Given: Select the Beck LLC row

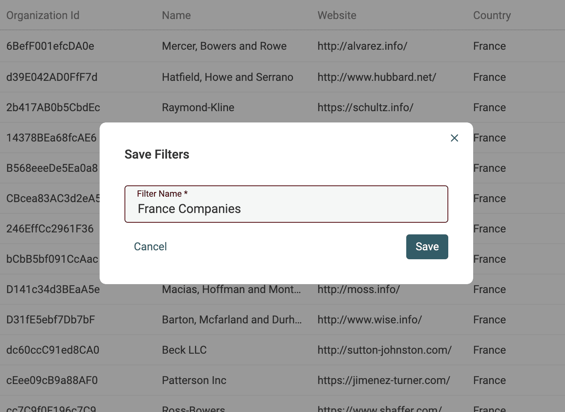Looking at the screenshot, I should point(184,350).
